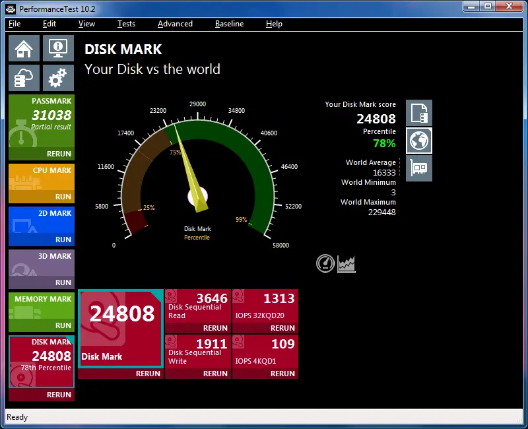This screenshot has height=429, width=528.
Task: Click the PerformanceTest app icon in title bar
Action: [11, 9]
